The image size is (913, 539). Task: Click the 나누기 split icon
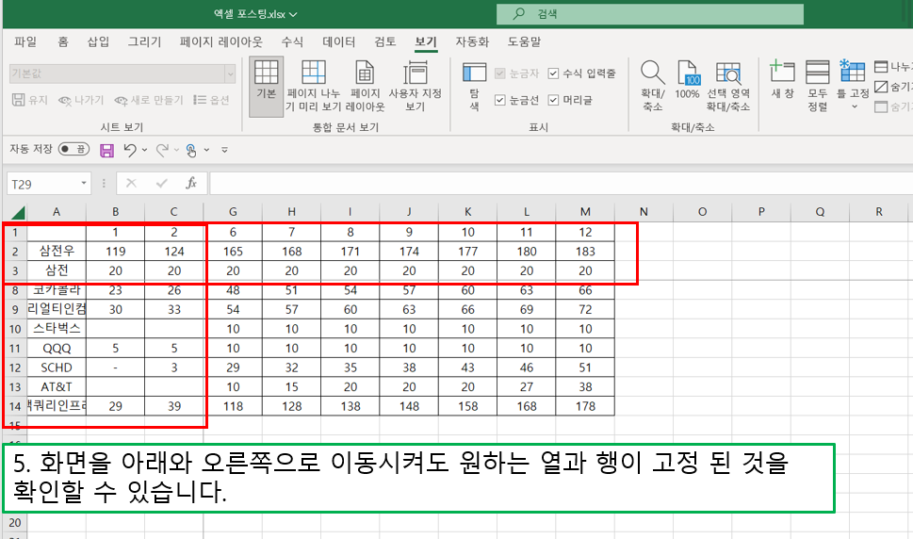pyautogui.click(x=881, y=67)
